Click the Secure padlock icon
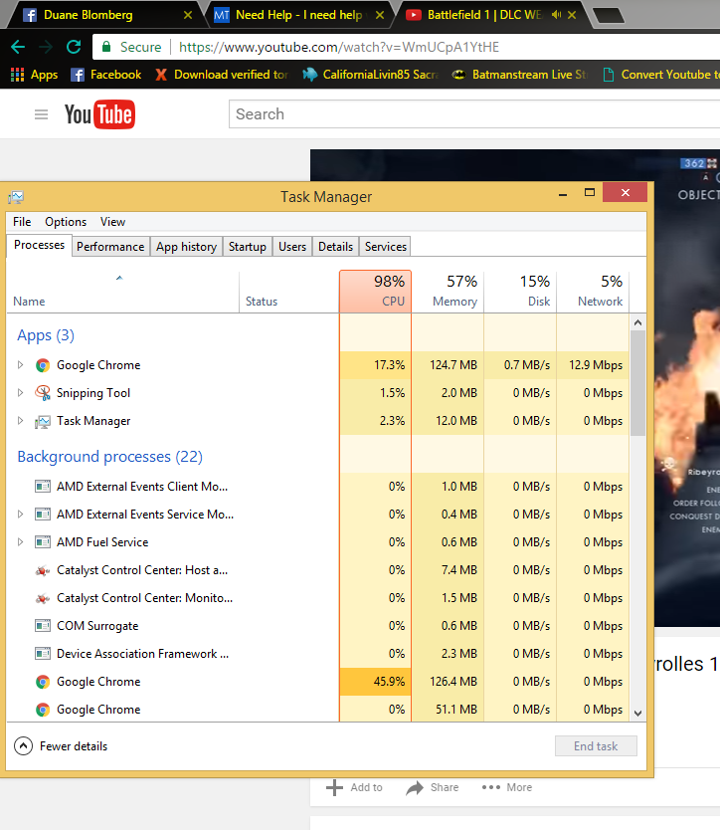The image size is (720, 830). 106,47
